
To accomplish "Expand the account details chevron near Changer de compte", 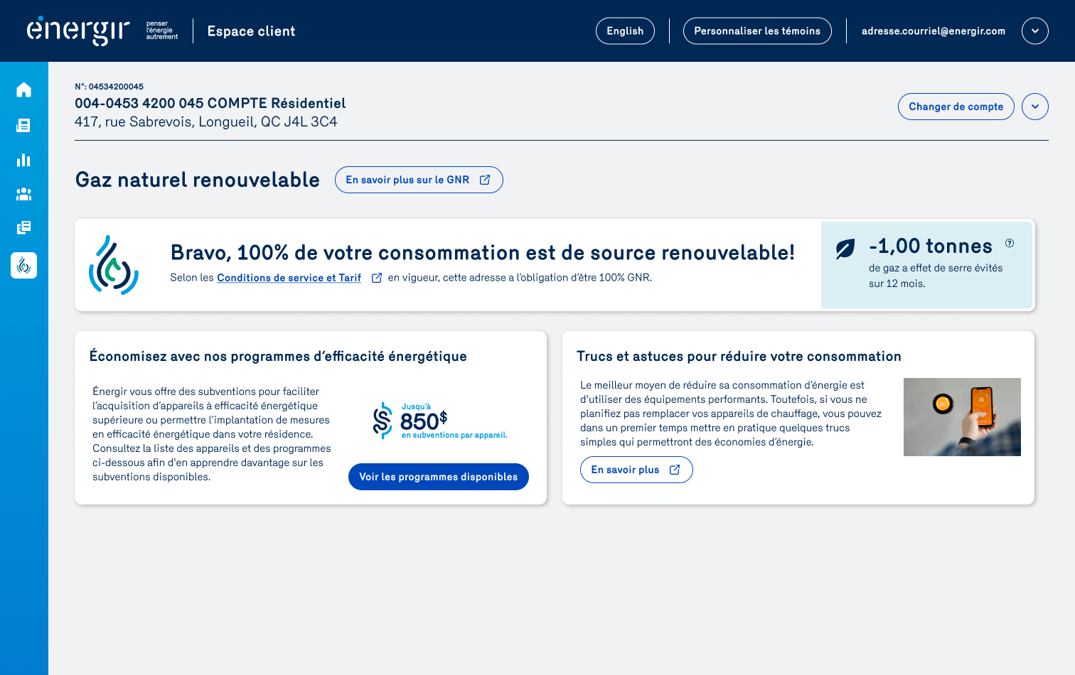I will click(1035, 107).
